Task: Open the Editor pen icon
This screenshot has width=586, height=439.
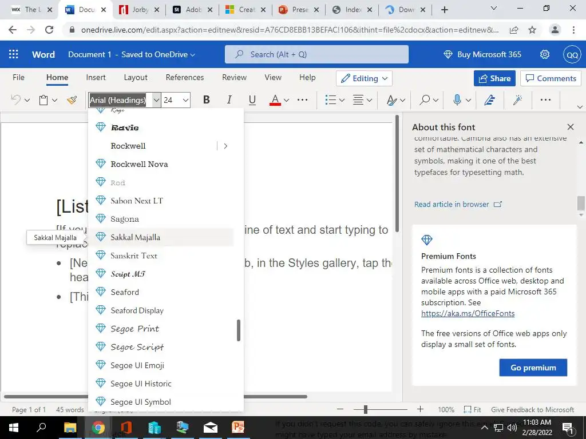Action: (490, 99)
